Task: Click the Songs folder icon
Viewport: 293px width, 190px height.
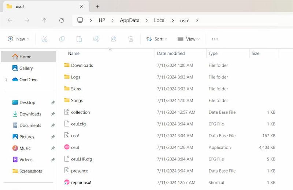Action: pos(67,100)
